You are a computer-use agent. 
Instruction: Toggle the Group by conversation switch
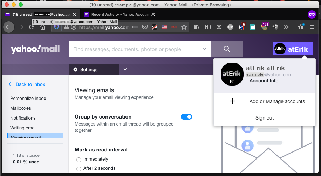point(186,117)
